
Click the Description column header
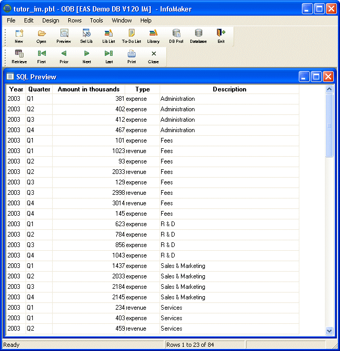tap(229, 89)
